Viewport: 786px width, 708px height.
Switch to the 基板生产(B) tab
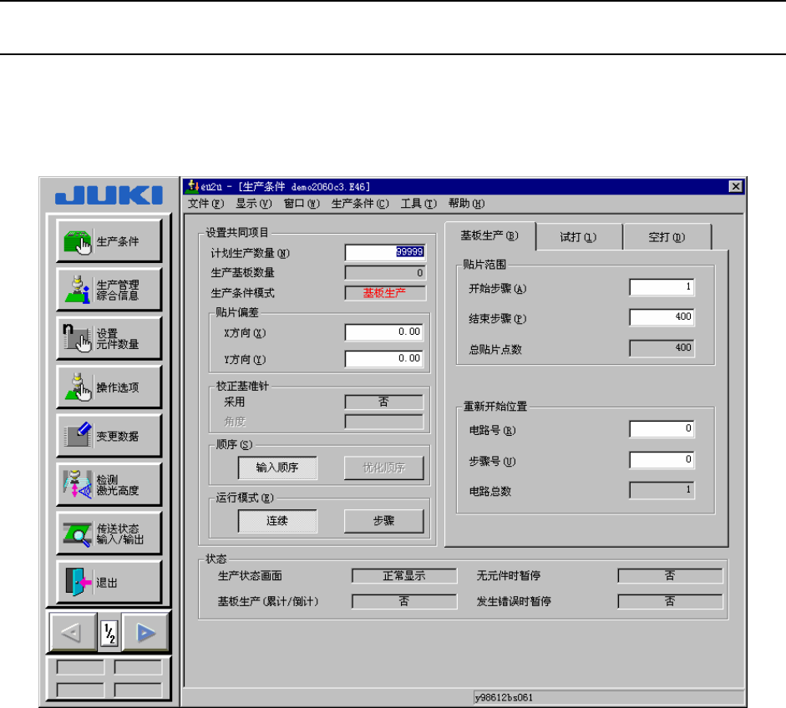[489, 235]
